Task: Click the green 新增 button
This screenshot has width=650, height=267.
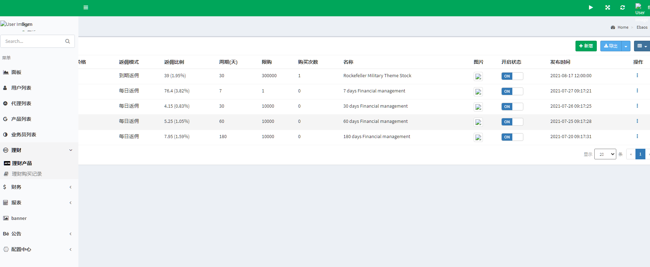Action: coord(586,46)
